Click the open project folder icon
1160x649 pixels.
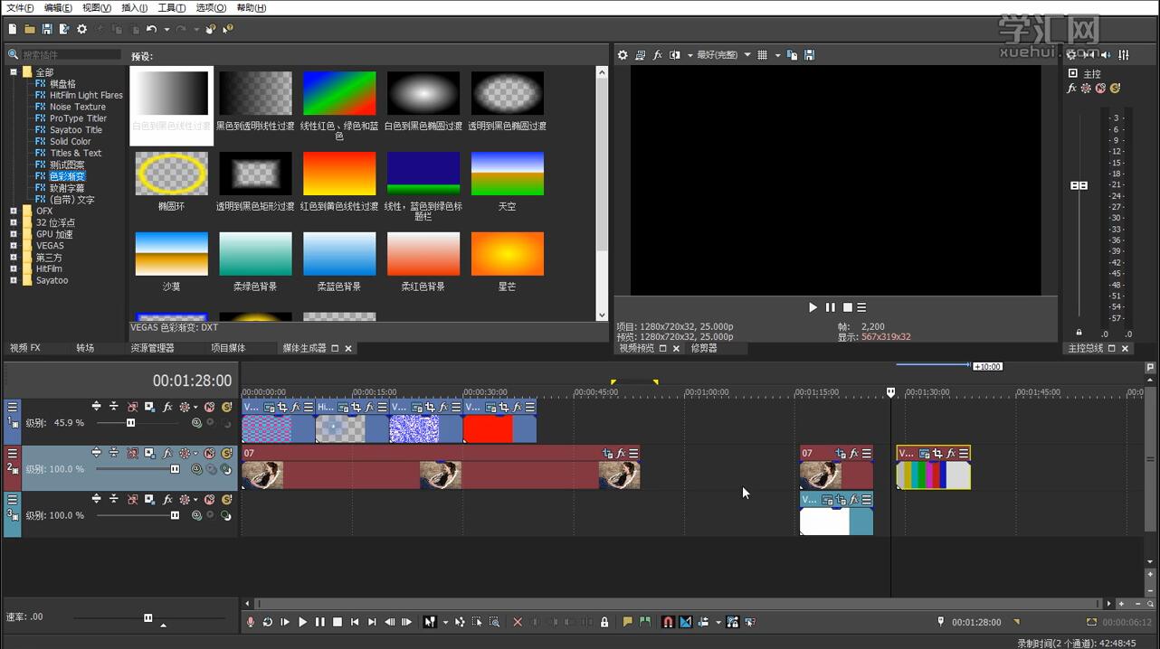(x=30, y=29)
